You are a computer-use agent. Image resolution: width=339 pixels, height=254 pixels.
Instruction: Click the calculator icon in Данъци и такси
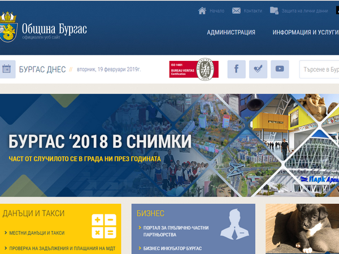[x=104, y=226]
